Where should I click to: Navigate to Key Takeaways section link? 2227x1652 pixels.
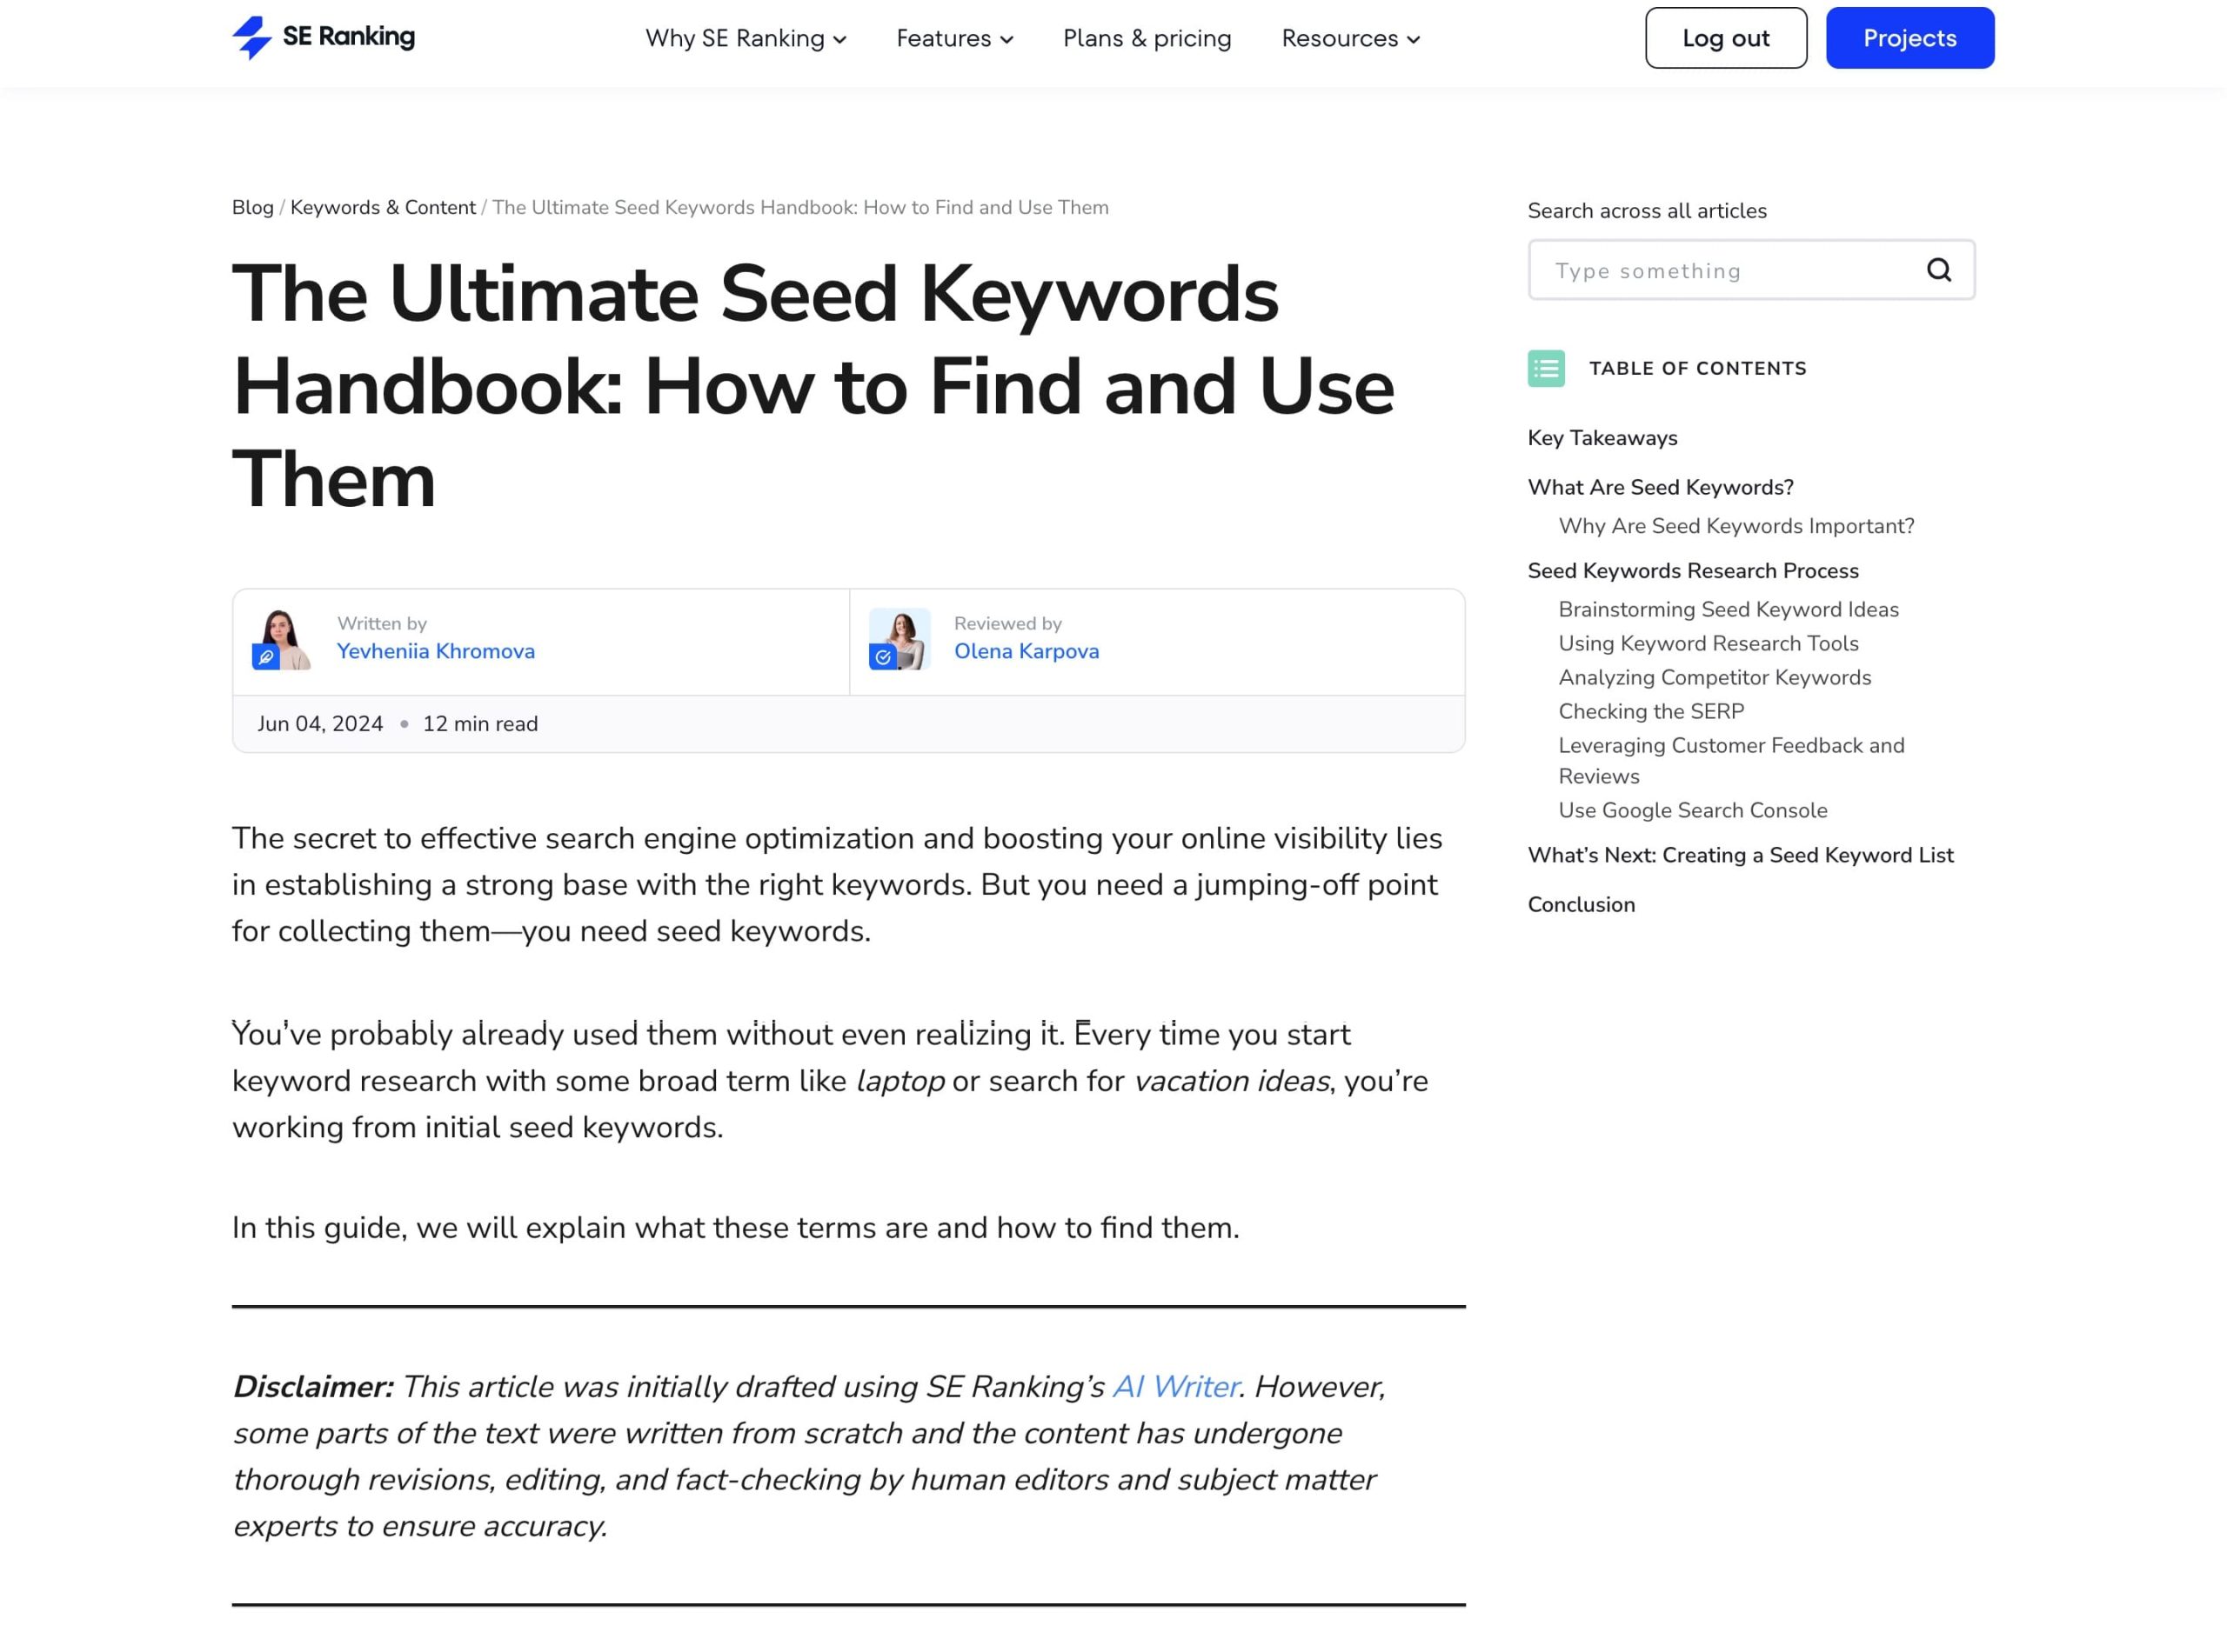tap(1602, 437)
